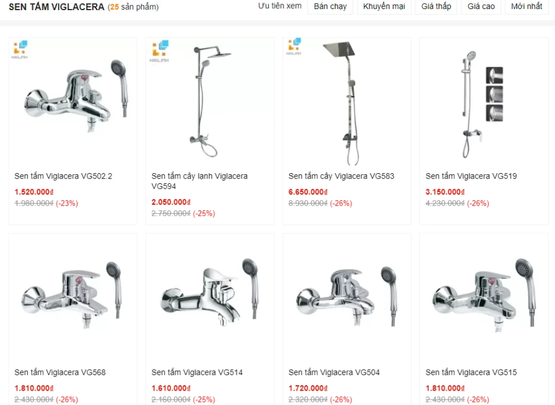
Task: Open the VG519 slide bar shower image
Action: [x=482, y=104]
